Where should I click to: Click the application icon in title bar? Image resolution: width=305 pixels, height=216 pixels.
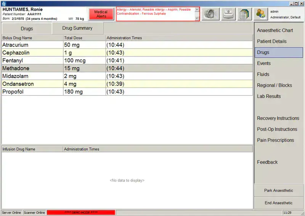[x=3, y=3]
